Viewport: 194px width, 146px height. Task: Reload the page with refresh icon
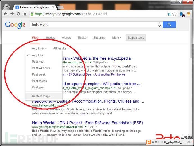point(19,14)
